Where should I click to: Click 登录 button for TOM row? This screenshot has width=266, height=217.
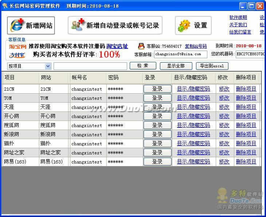pyautogui.click(x=157, y=98)
